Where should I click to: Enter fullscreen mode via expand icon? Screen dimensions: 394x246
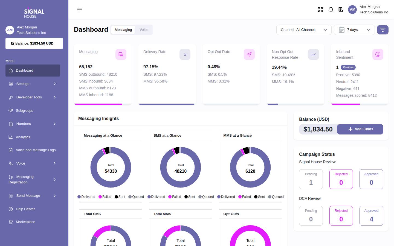[x=320, y=10]
